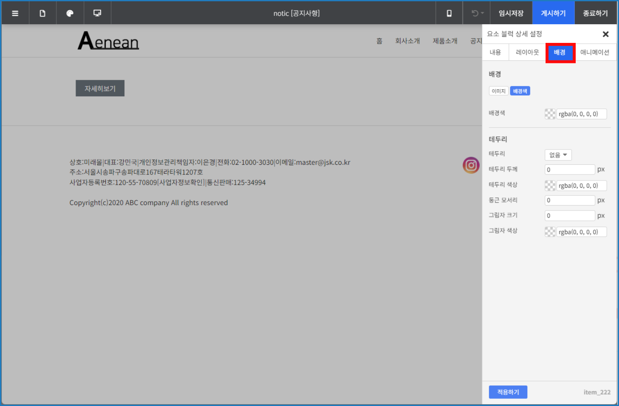Click the page document icon
This screenshot has height=406, width=619.
coord(42,13)
